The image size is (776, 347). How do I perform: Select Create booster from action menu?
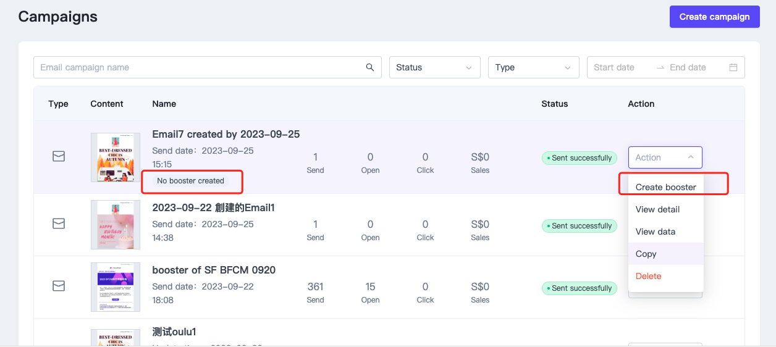pyautogui.click(x=666, y=187)
